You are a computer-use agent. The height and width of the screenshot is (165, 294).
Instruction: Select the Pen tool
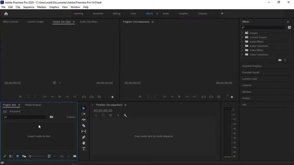[84, 137]
